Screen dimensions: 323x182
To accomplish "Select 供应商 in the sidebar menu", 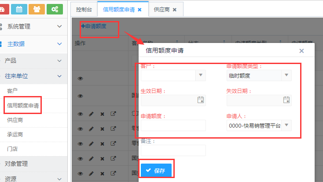I will [15, 120].
